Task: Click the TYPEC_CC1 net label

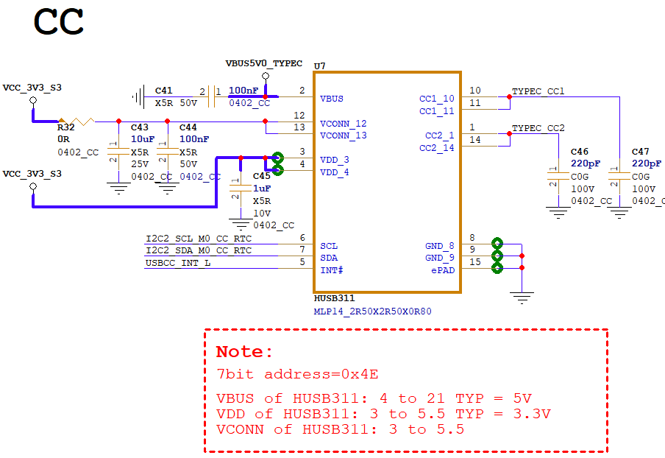Action: (538, 91)
